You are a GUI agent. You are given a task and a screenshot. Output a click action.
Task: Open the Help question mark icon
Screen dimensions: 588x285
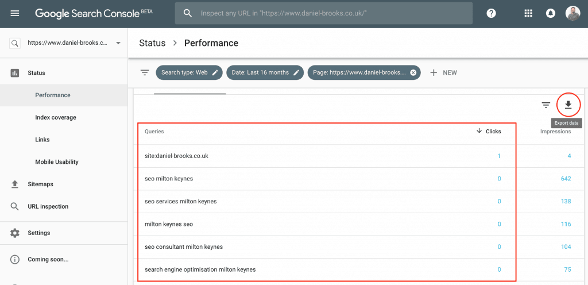pos(492,13)
